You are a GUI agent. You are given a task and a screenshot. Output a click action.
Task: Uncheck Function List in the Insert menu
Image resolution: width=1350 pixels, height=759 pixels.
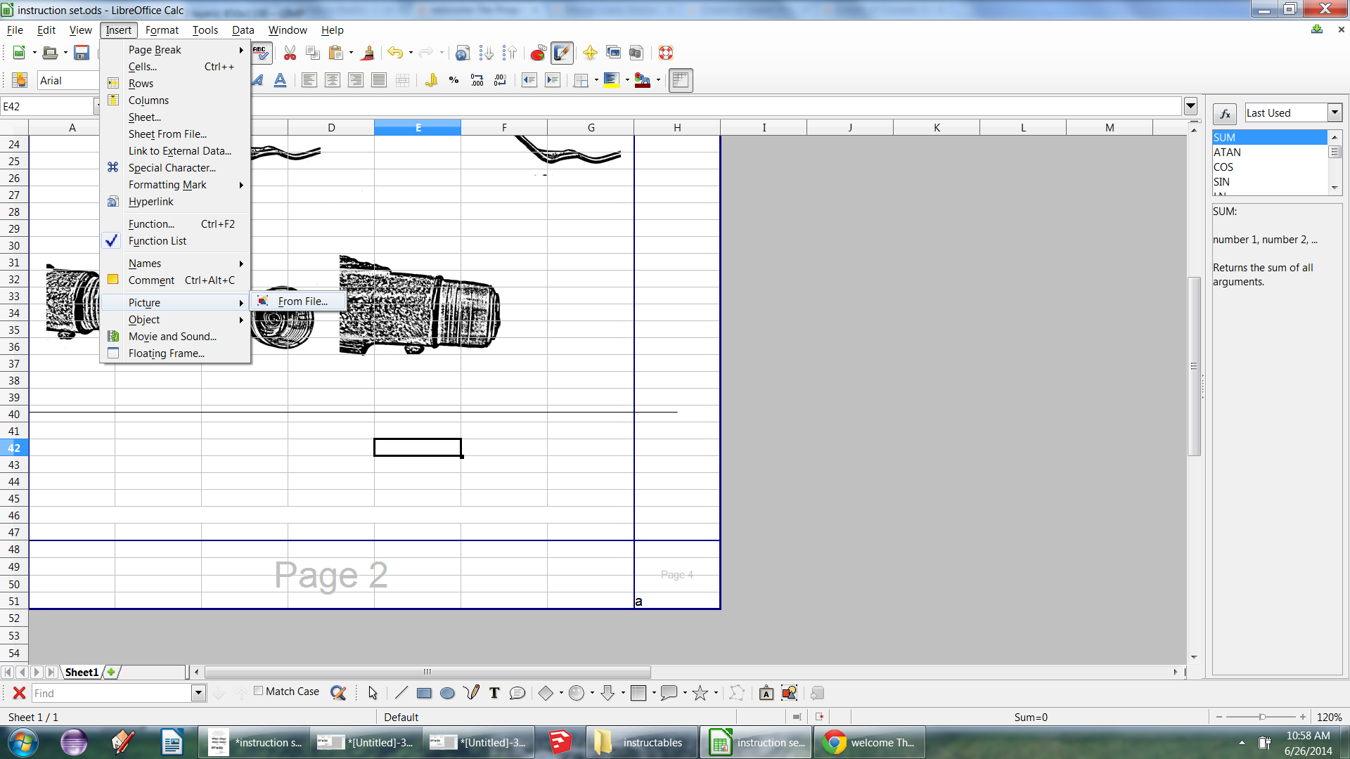(x=157, y=241)
